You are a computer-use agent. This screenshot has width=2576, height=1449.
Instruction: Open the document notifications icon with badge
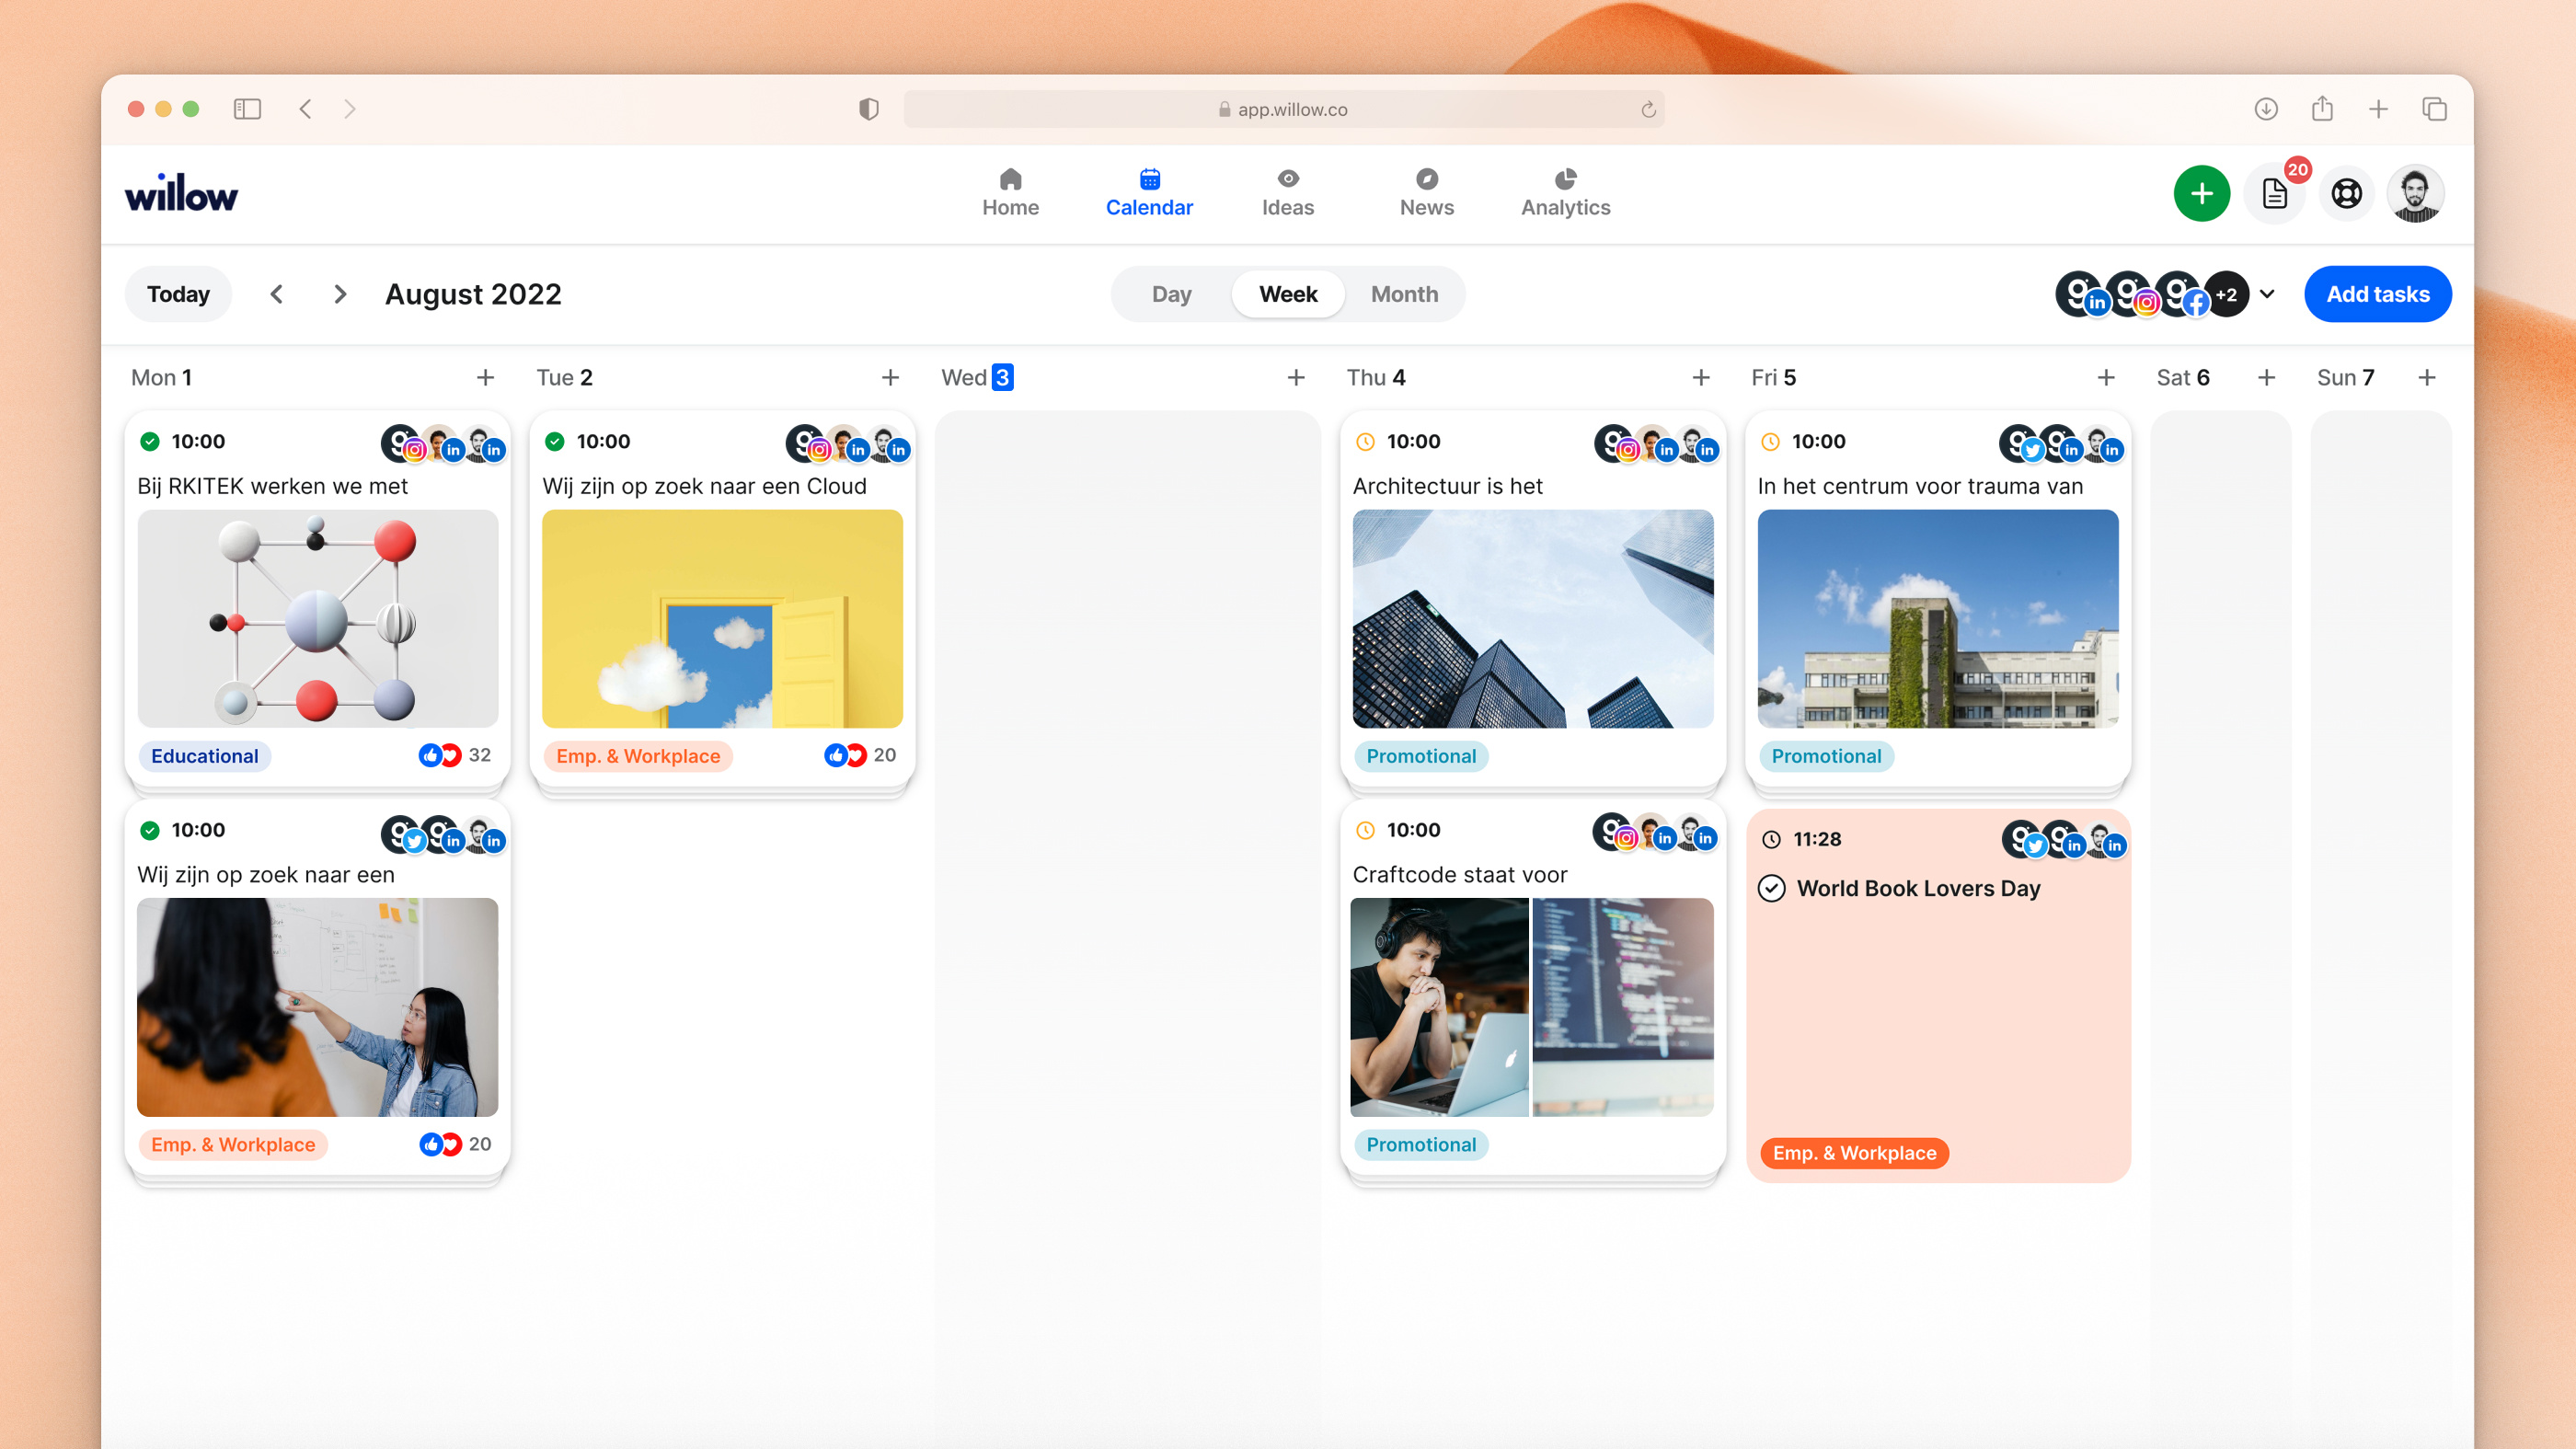(x=2274, y=194)
